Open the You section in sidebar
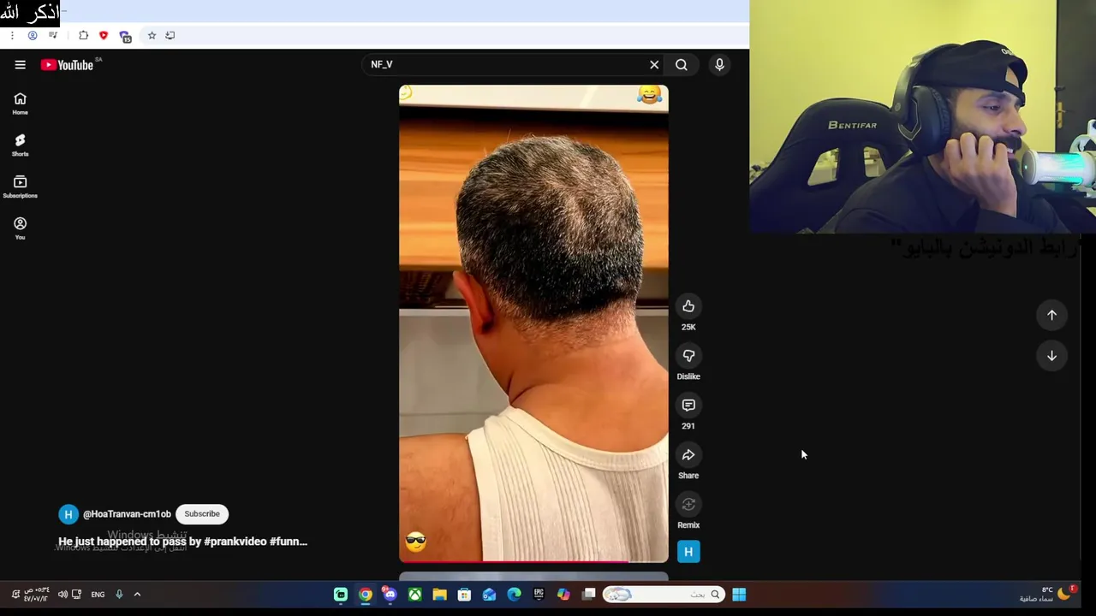Image resolution: width=1096 pixels, height=616 pixels. pos(21,228)
